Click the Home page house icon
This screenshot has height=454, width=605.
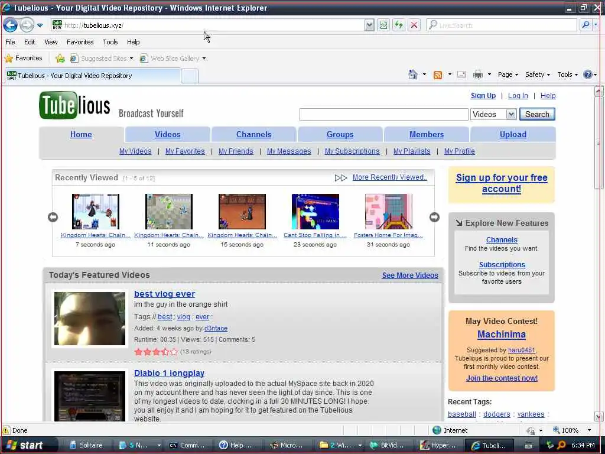413,74
